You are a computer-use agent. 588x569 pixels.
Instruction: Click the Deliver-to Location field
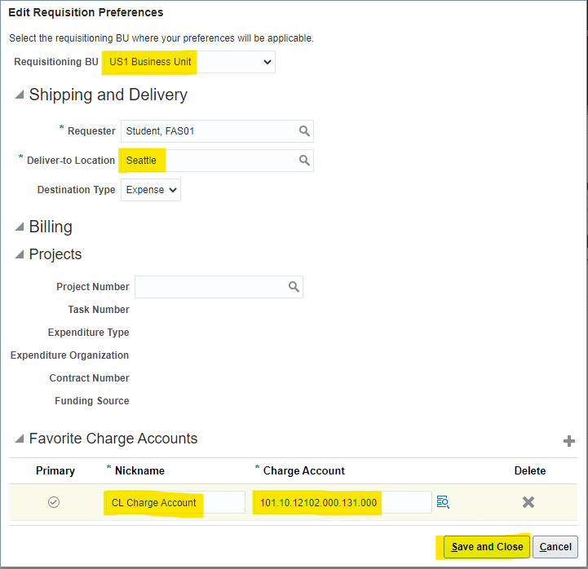(208, 161)
